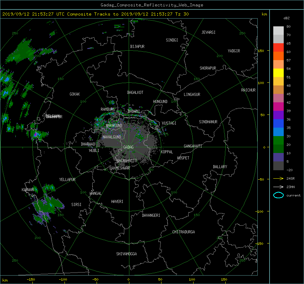Screen dimensions: 304x284
Task: Click the GOKAK town label
Action: point(75,94)
